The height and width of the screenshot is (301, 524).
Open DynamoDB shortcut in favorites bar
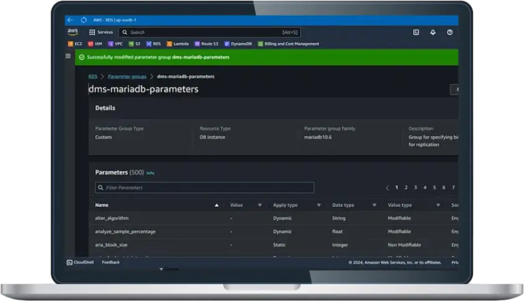(x=238, y=43)
